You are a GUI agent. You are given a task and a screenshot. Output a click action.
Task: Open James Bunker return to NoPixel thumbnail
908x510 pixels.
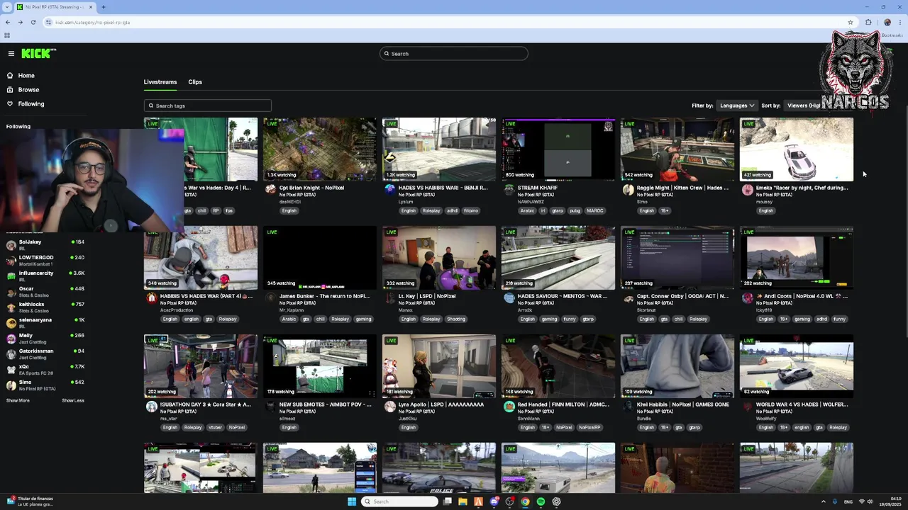click(320, 258)
